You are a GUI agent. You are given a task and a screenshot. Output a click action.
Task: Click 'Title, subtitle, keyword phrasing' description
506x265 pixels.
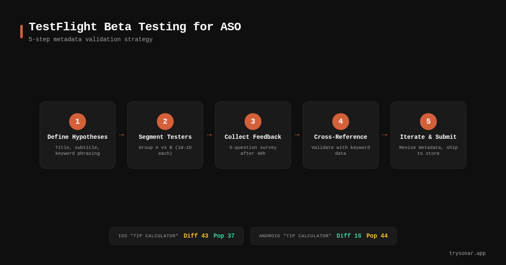coord(78,151)
